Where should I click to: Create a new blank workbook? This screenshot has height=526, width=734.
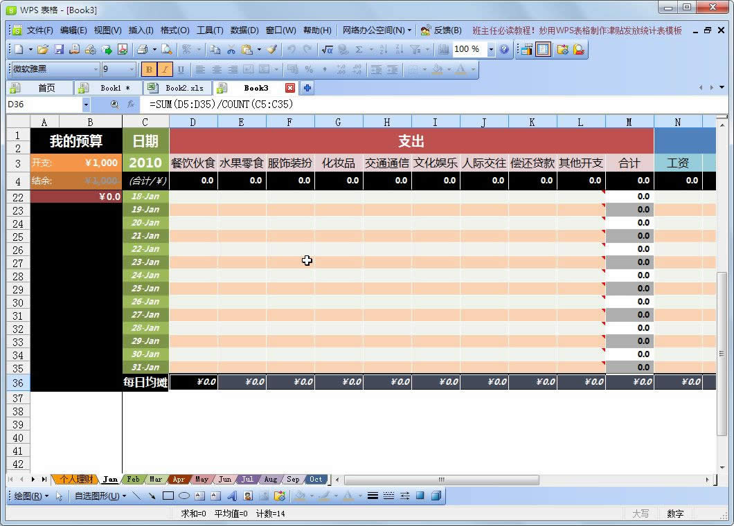(19, 50)
